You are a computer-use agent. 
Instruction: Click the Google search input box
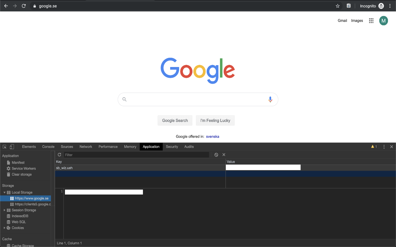tap(198, 99)
